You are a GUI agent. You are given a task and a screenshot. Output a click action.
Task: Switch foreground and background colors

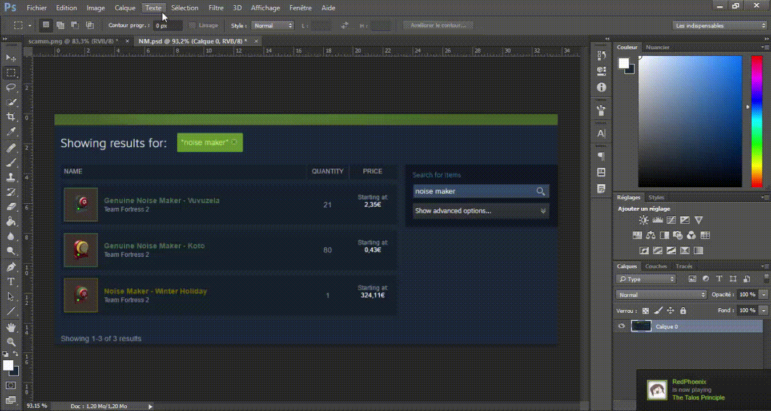[x=17, y=354]
